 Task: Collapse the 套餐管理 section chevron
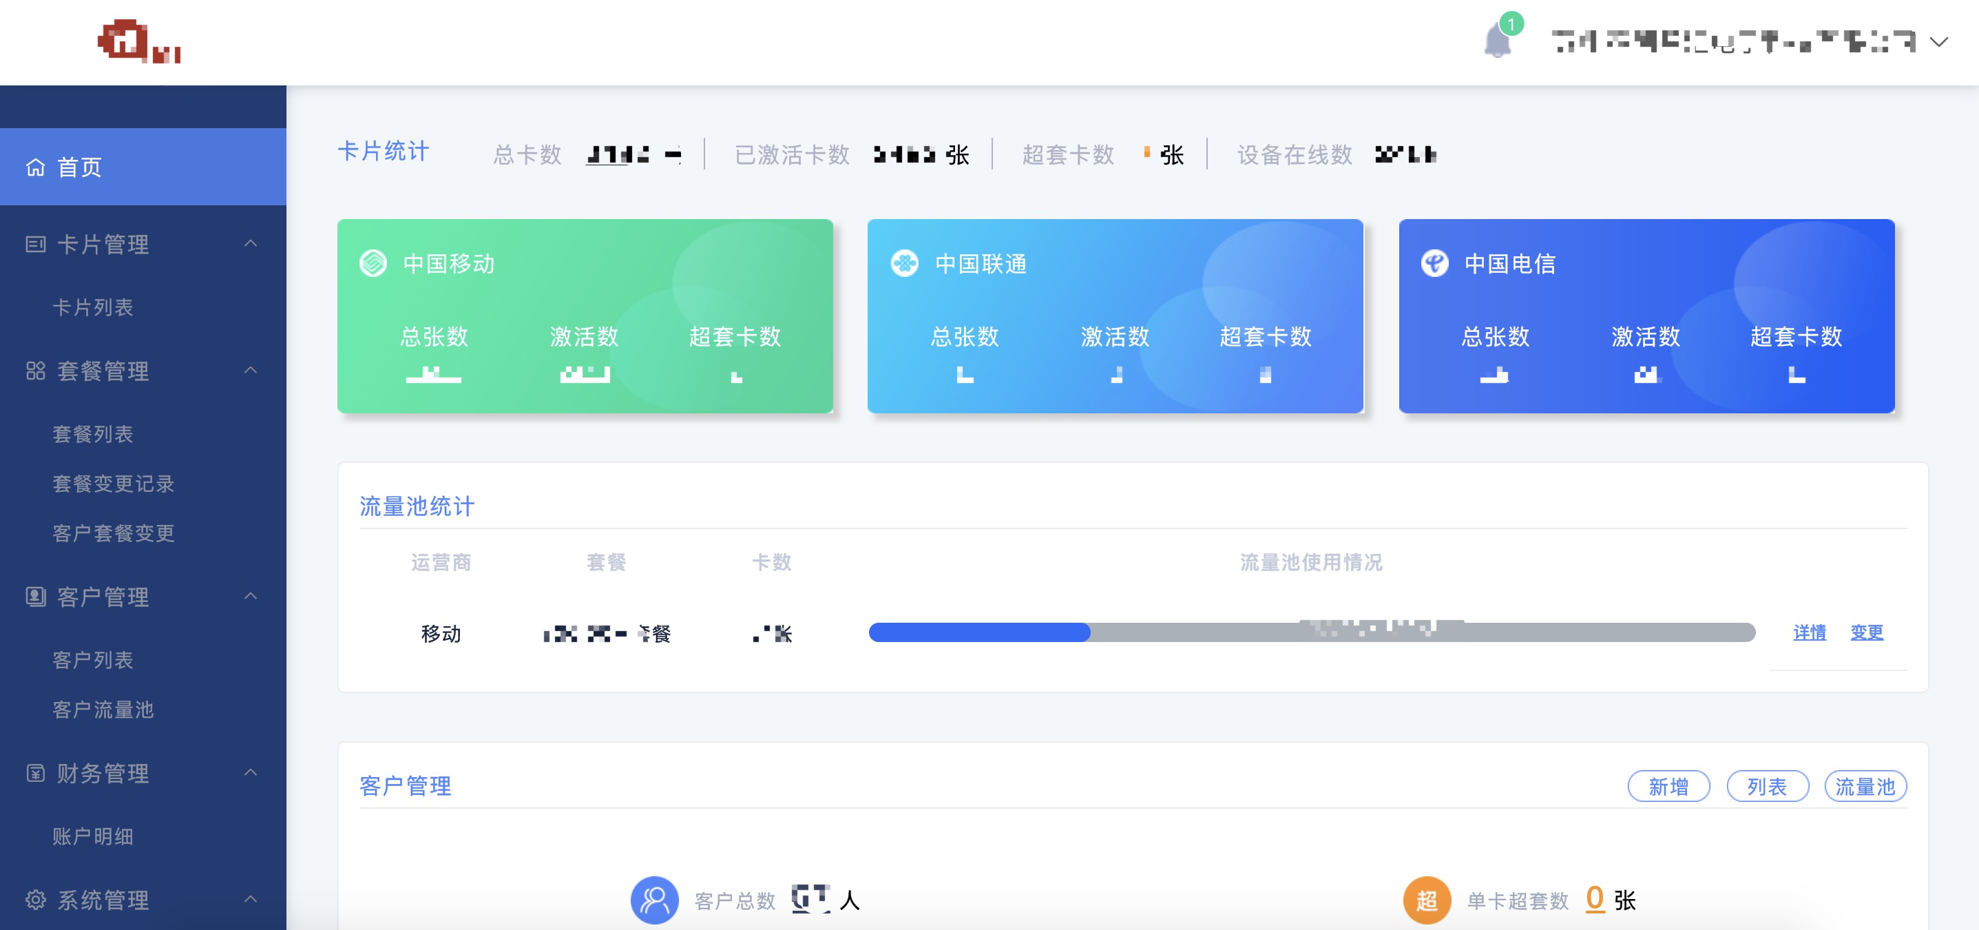251,371
